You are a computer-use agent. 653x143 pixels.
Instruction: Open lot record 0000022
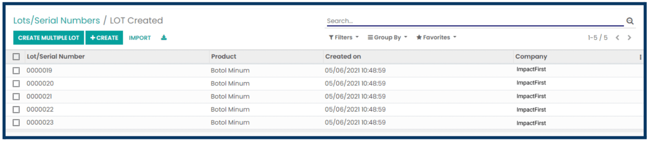point(40,109)
